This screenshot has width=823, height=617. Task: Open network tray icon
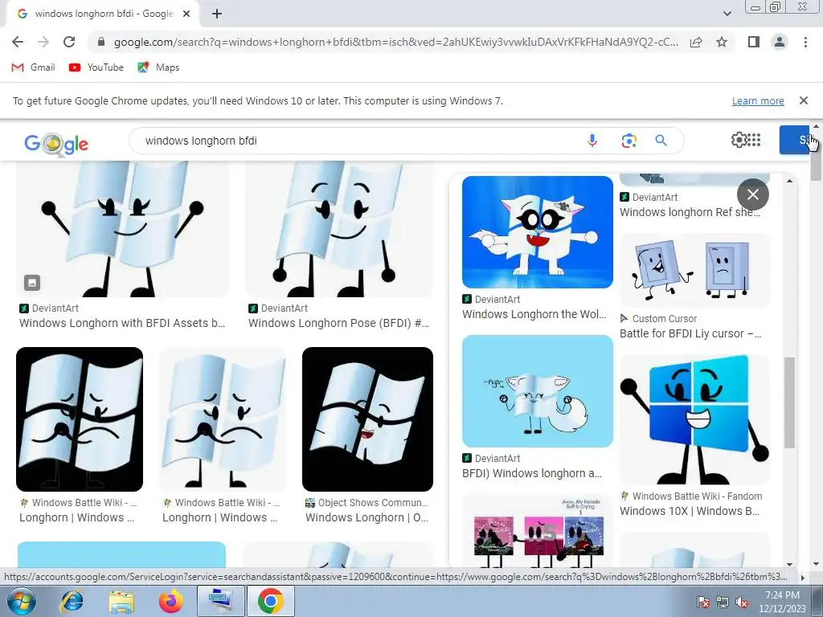tap(723, 602)
